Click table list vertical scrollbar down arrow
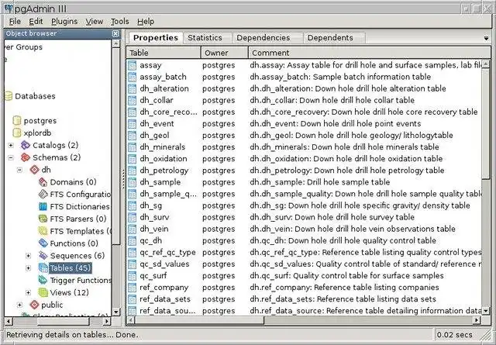Viewport: 496px width, 345px height. pyautogui.click(x=486, y=311)
